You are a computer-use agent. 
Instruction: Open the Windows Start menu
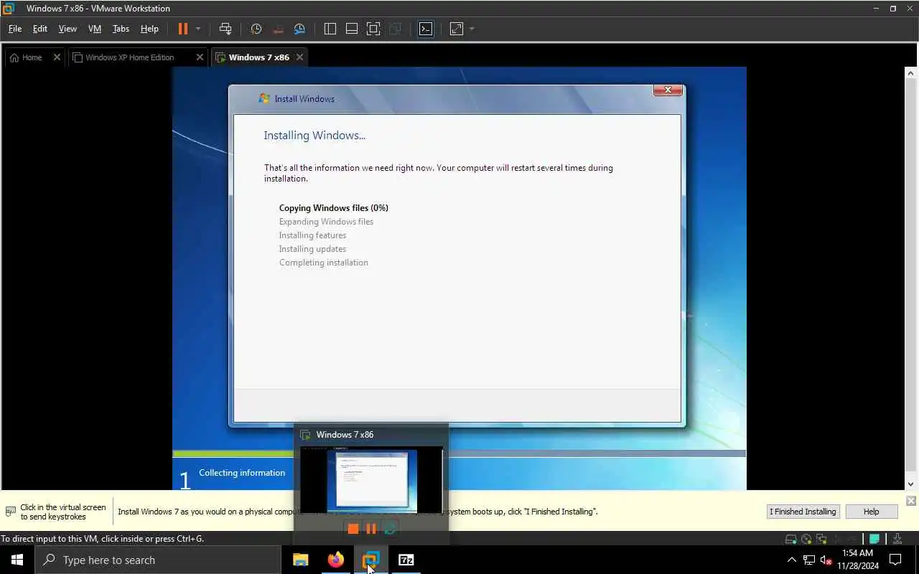point(17,560)
